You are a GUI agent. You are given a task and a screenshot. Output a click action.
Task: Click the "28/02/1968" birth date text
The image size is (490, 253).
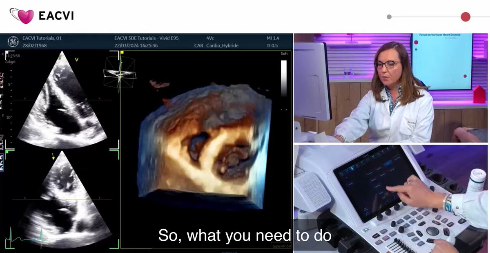[35, 45]
